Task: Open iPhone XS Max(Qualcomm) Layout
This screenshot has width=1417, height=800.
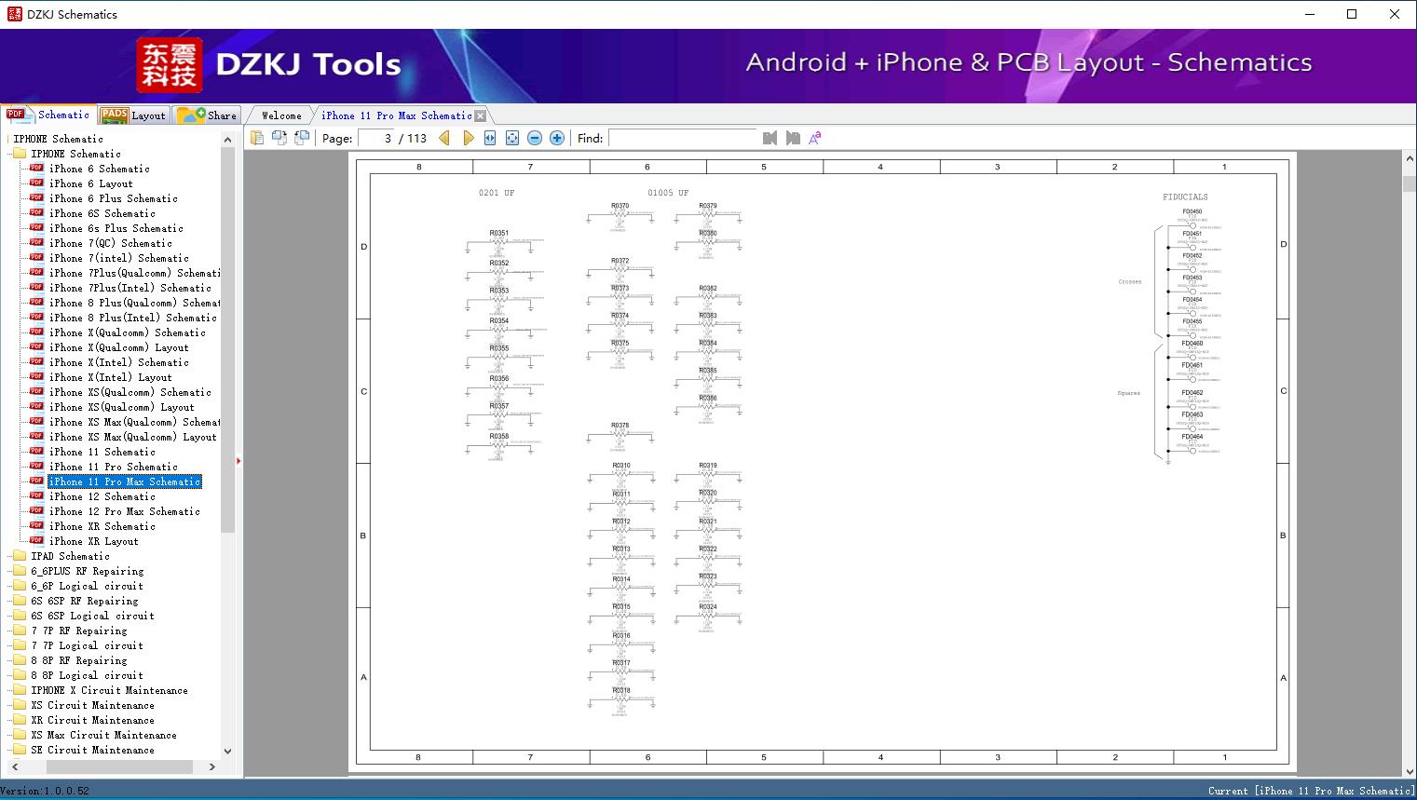Action: (133, 437)
